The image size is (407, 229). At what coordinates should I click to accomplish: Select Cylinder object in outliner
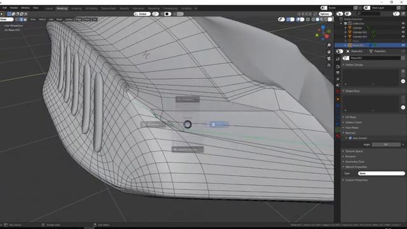(x=357, y=28)
